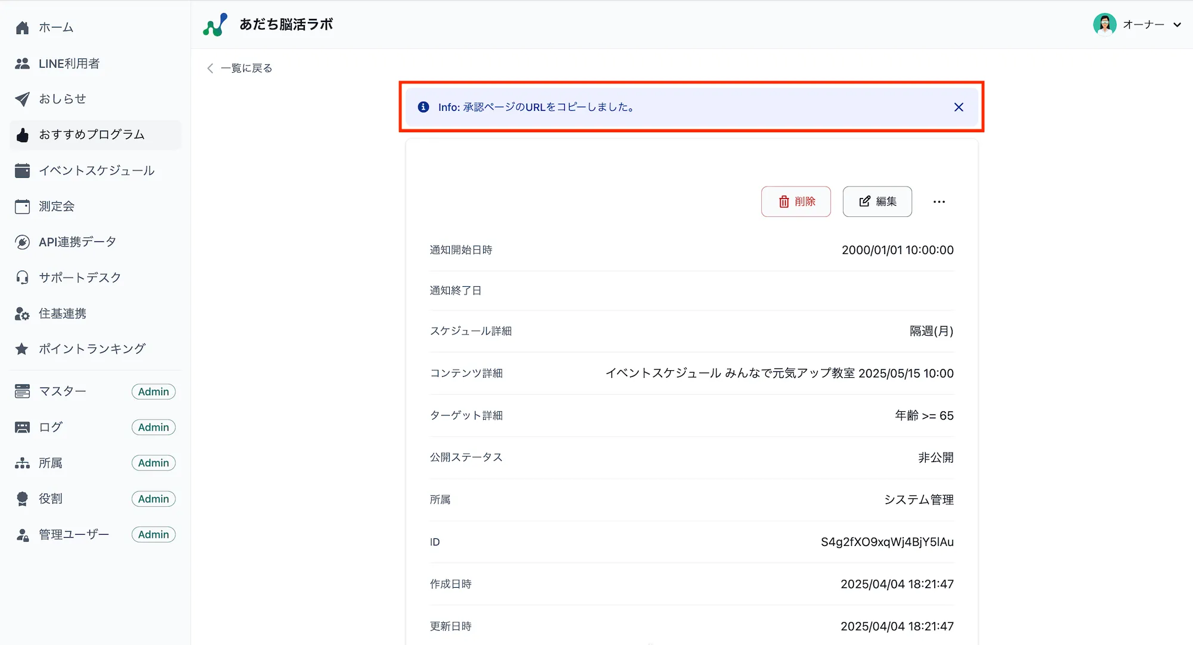Expand the more actions ellipsis menu
Image resolution: width=1193 pixels, height=645 pixels.
[x=939, y=201]
